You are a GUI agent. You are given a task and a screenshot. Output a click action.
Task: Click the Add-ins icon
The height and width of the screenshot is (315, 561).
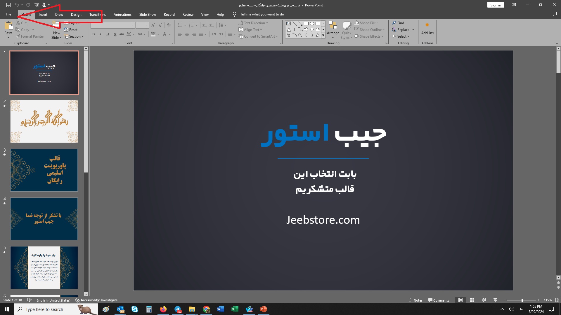point(427,25)
